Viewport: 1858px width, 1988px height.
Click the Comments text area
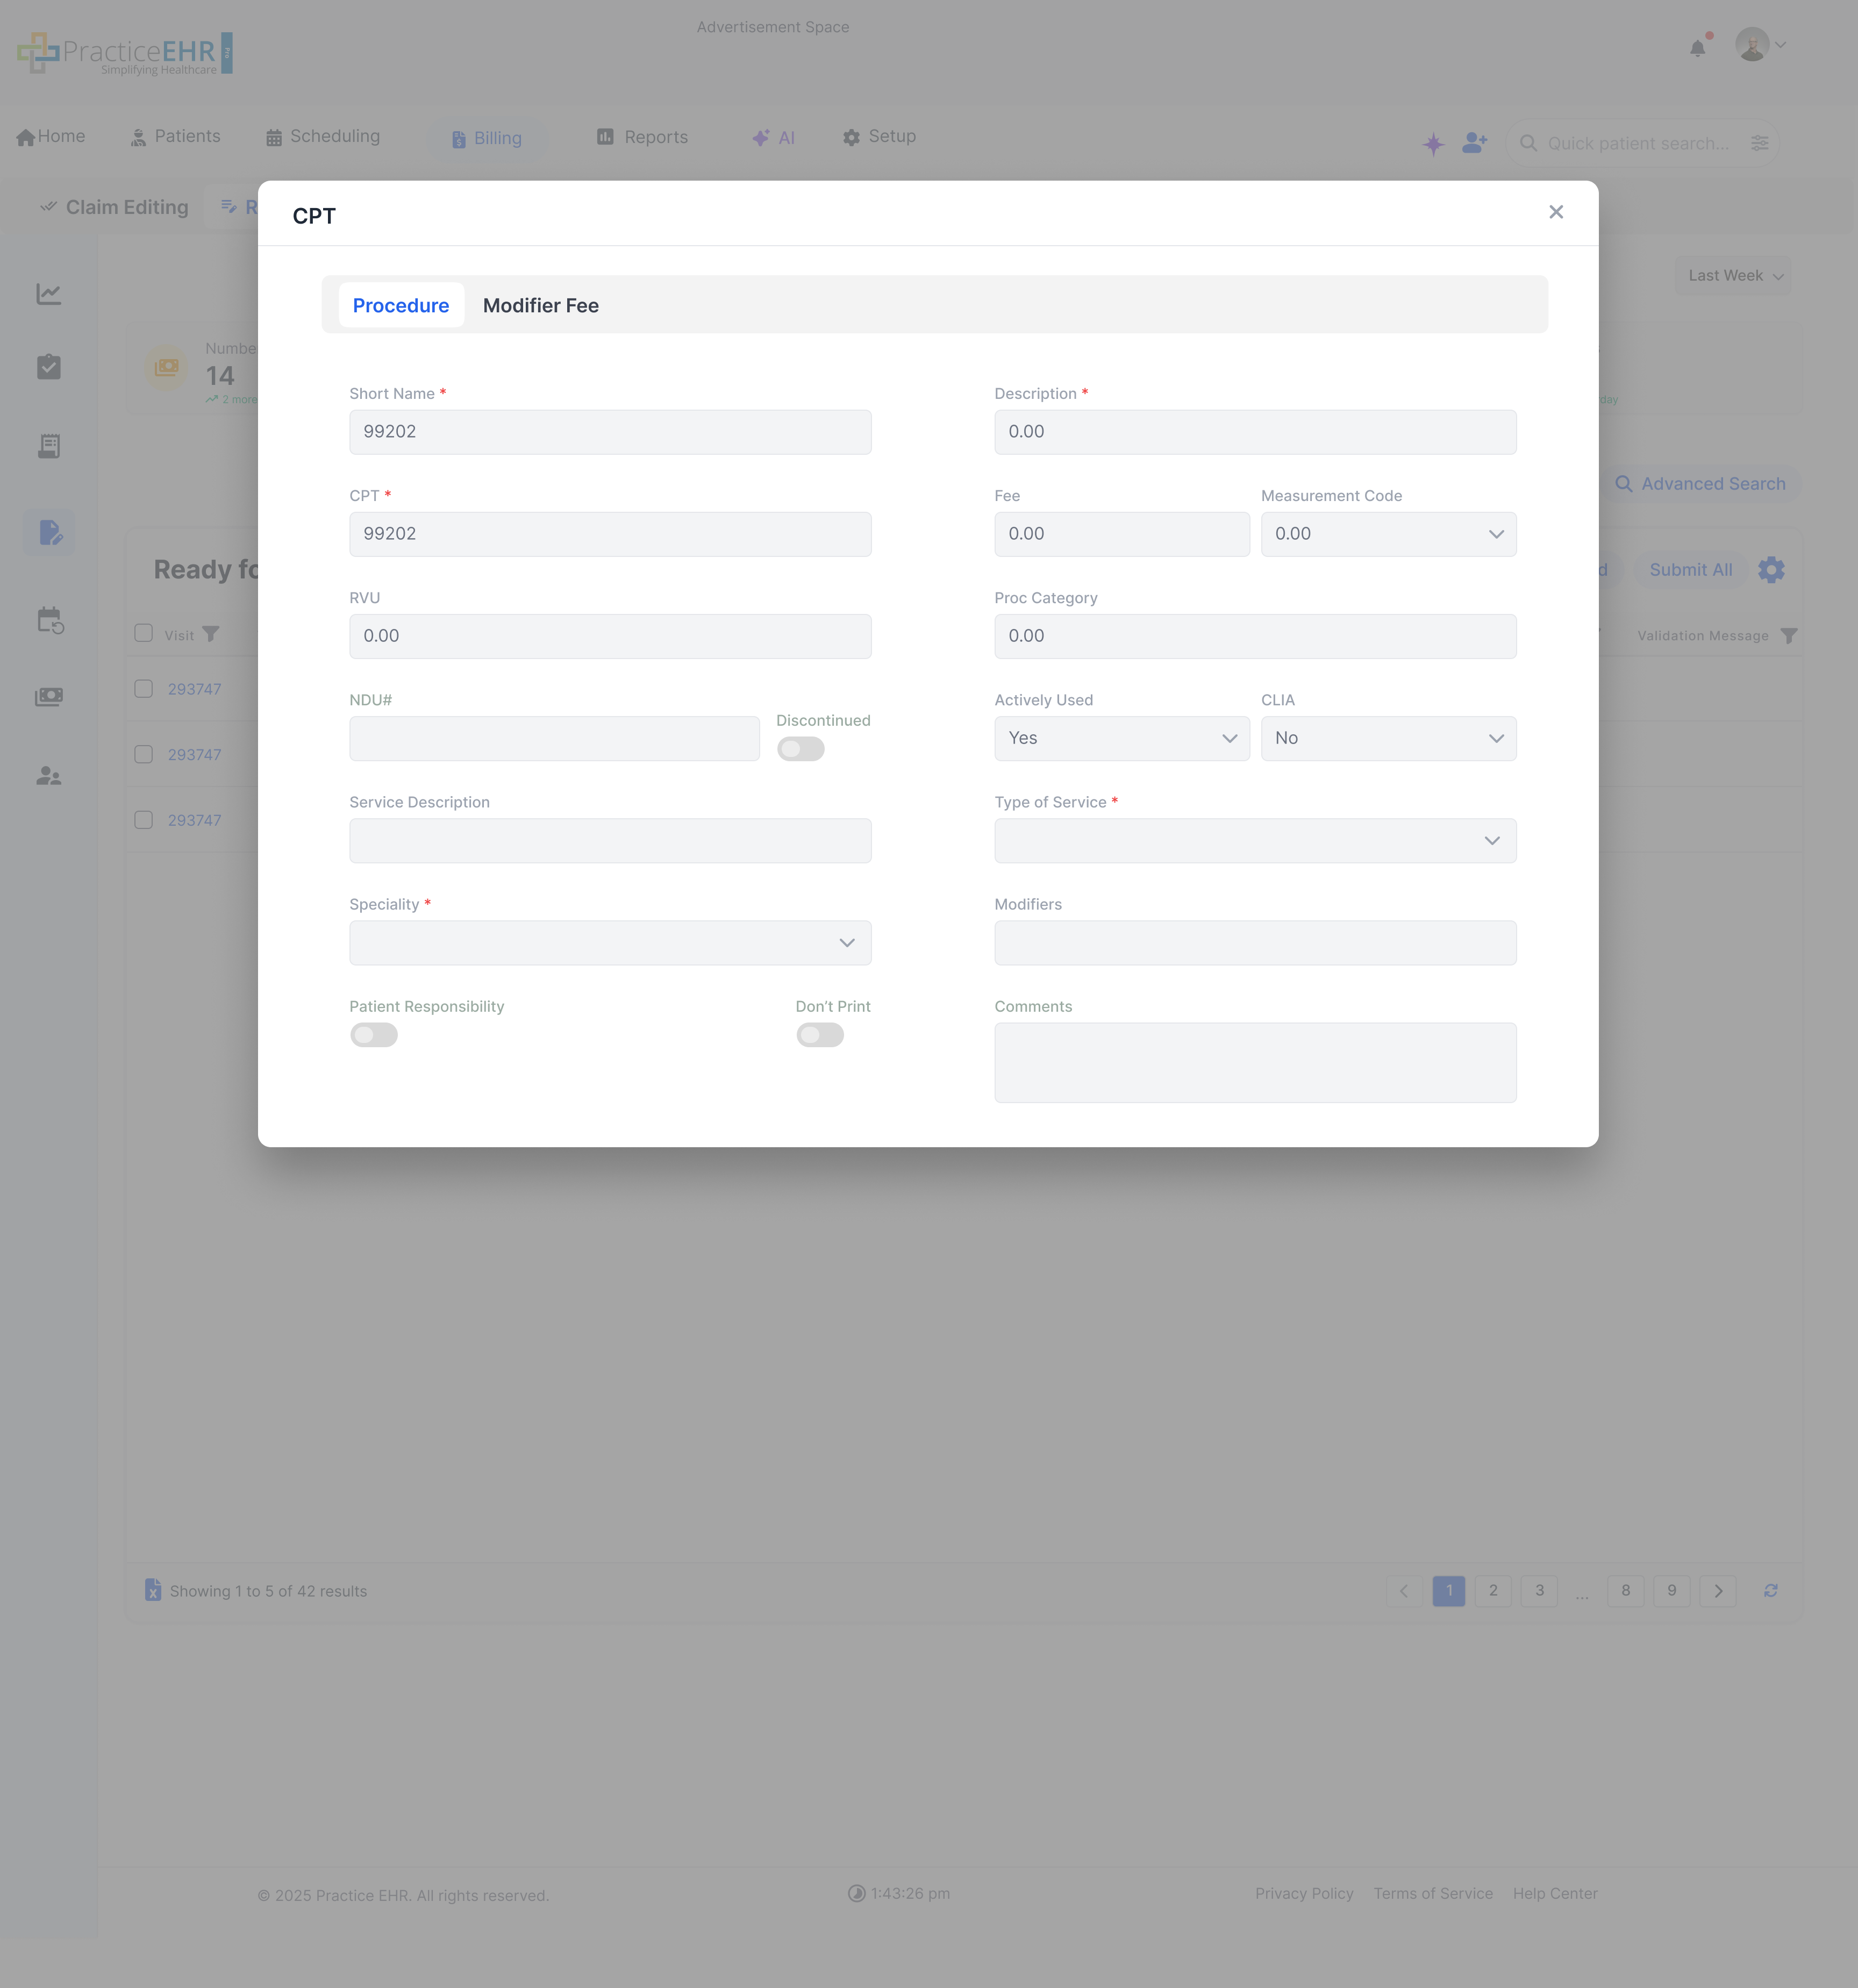pos(1254,1062)
